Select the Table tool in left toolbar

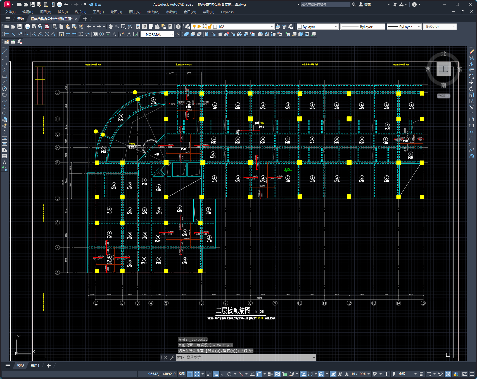coord(4,156)
